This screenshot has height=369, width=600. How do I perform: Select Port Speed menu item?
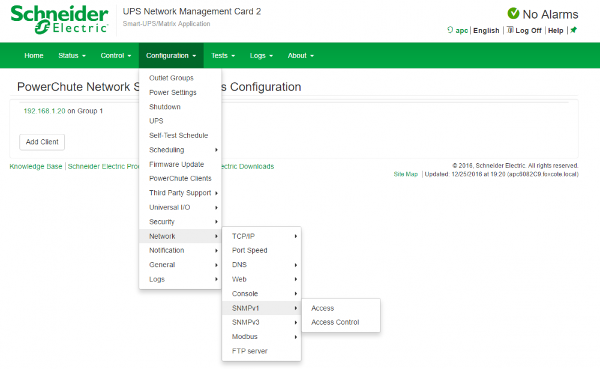[262, 250]
